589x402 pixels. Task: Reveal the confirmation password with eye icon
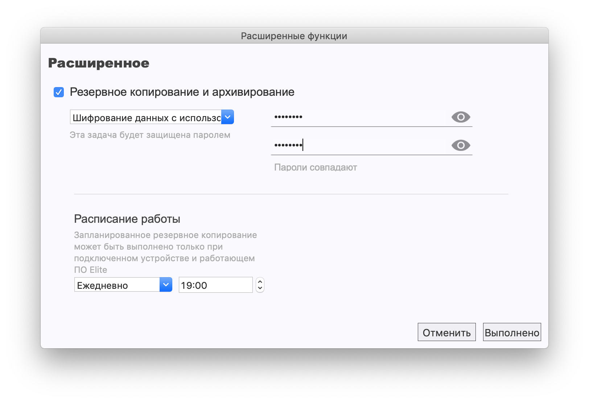(x=461, y=145)
